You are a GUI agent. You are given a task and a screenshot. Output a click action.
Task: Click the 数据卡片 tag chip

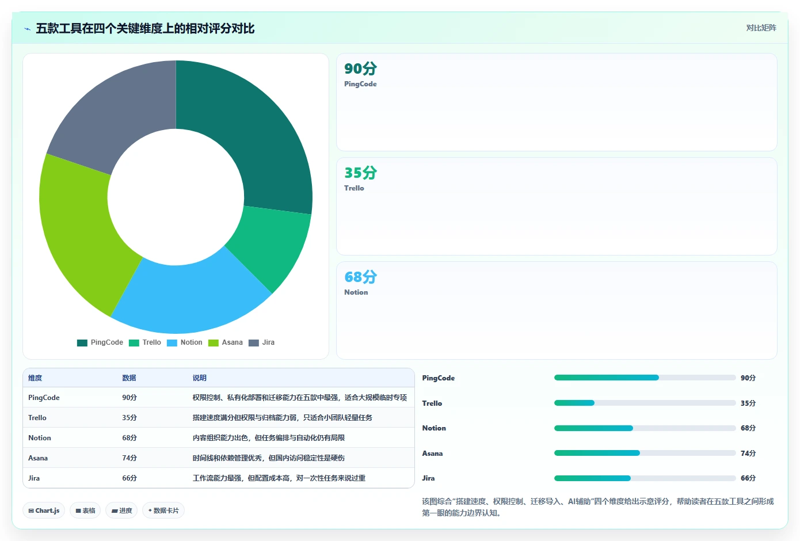coord(163,510)
